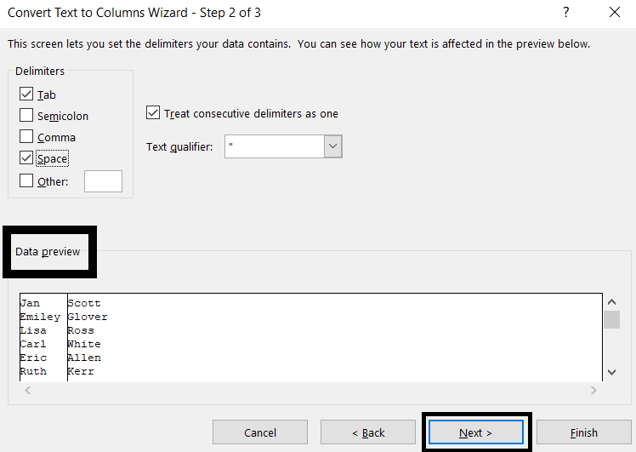636x452 pixels.
Task: Click the data preview scroll down arrow
Action: [x=611, y=372]
